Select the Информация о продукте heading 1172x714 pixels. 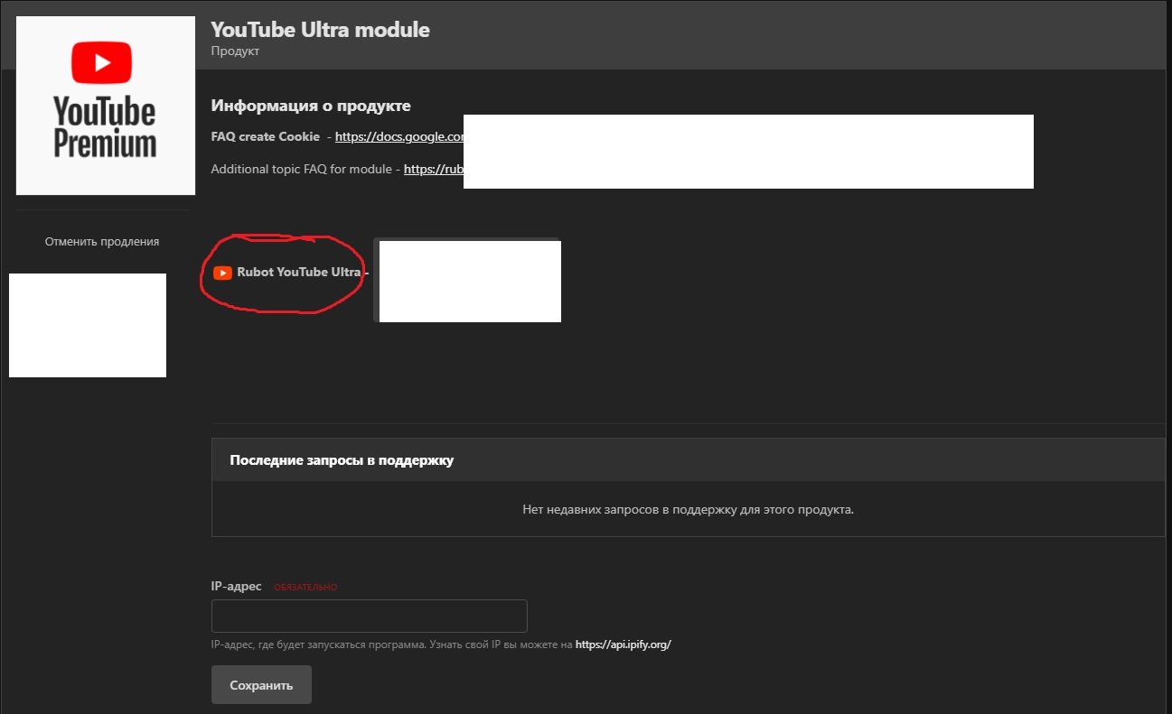click(311, 106)
